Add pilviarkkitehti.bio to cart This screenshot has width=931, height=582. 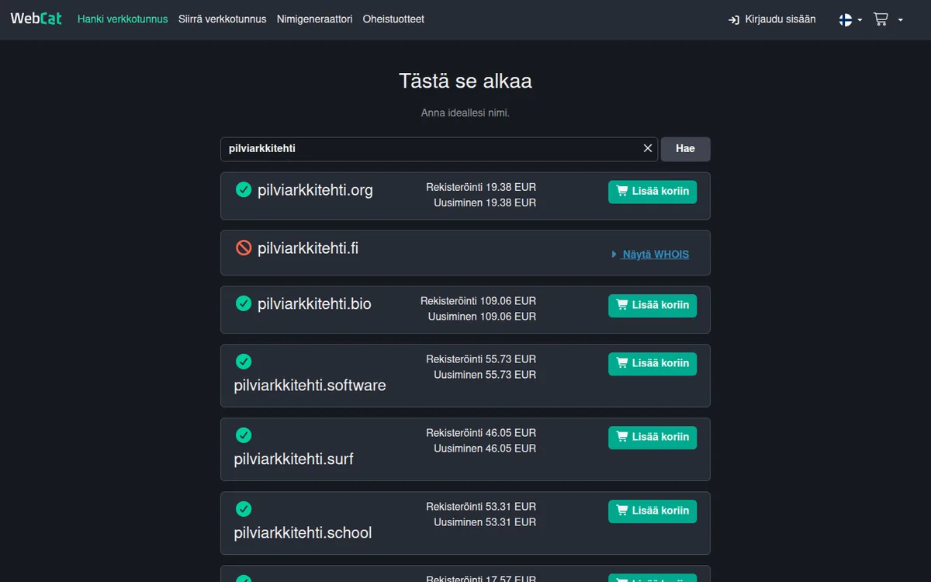pos(652,306)
